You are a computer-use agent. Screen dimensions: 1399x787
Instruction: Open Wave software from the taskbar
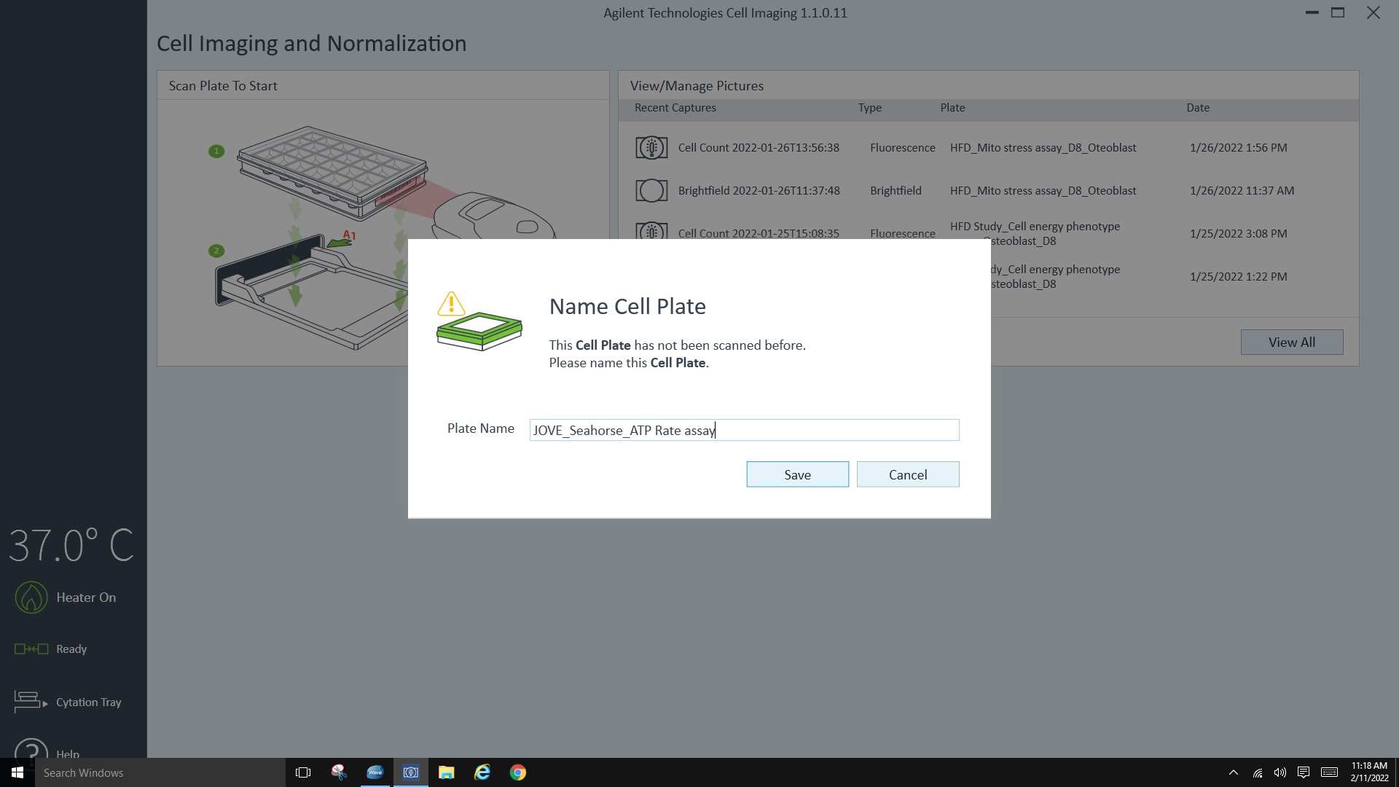(375, 772)
